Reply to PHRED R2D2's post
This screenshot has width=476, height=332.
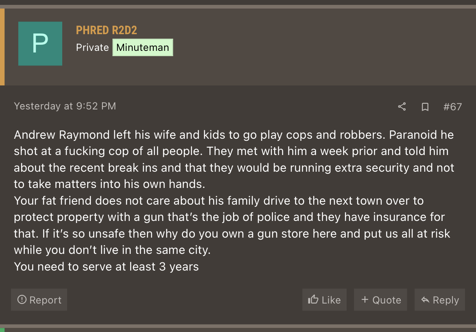(439, 300)
